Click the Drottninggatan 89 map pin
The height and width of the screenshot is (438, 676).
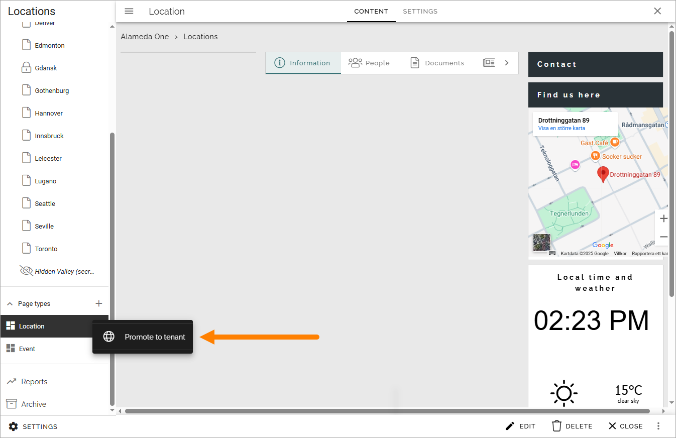point(603,175)
